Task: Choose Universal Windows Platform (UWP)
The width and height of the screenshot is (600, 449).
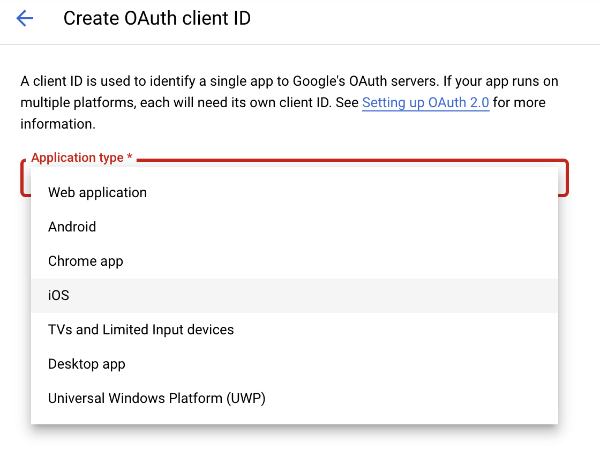Action: (x=294, y=399)
